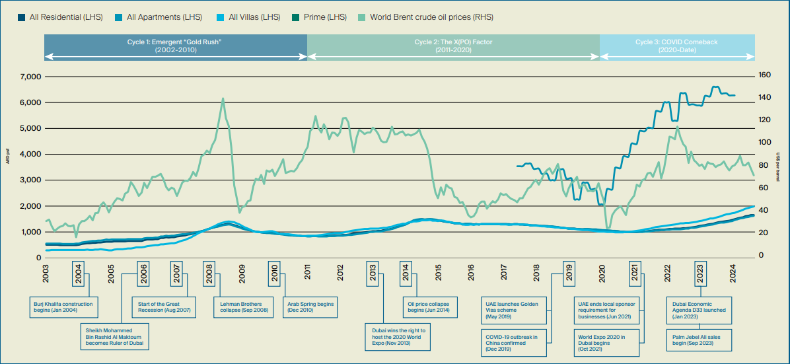Click the 2009 x-axis year label
Viewport: 790px width, 364px height.
point(242,273)
